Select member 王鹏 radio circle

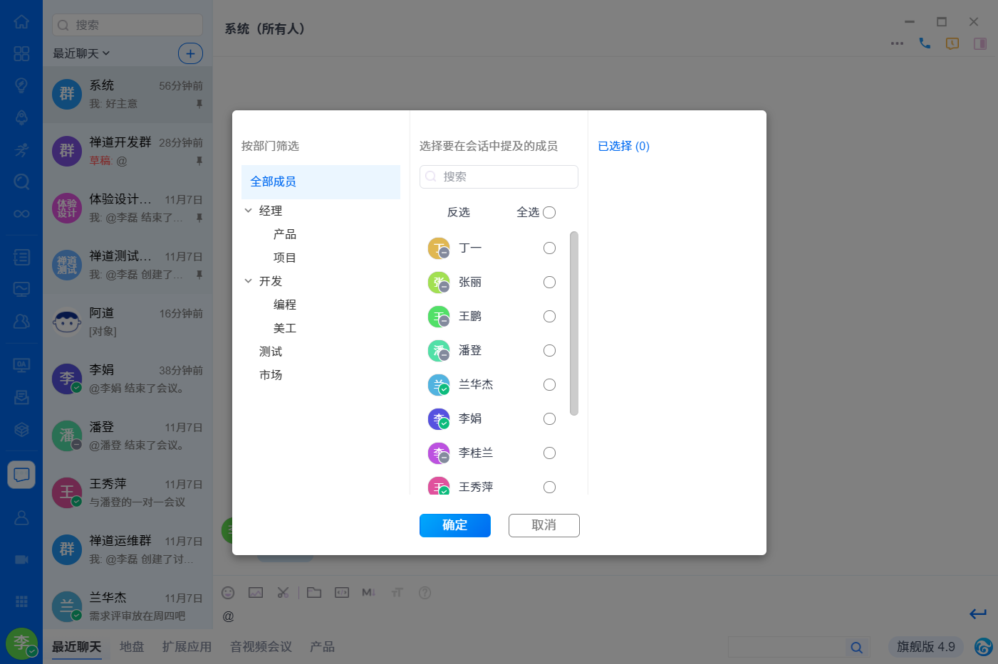click(549, 316)
